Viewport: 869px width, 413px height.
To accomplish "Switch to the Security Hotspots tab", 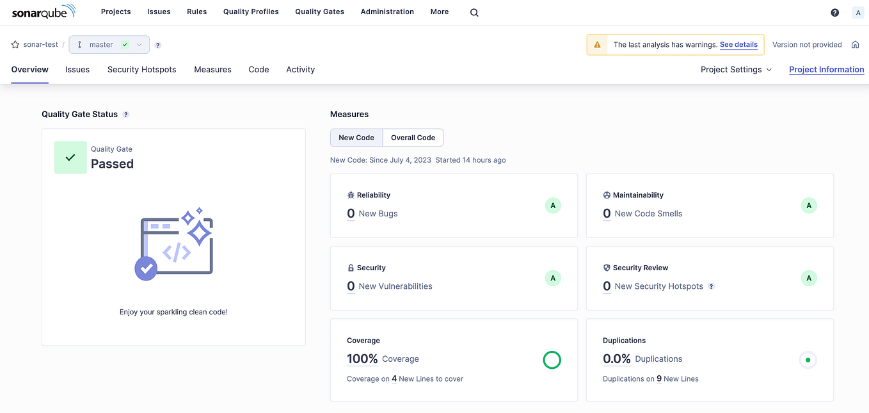I will pyautogui.click(x=141, y=69).
